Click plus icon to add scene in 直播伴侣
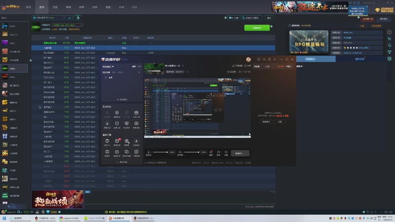 139,73
